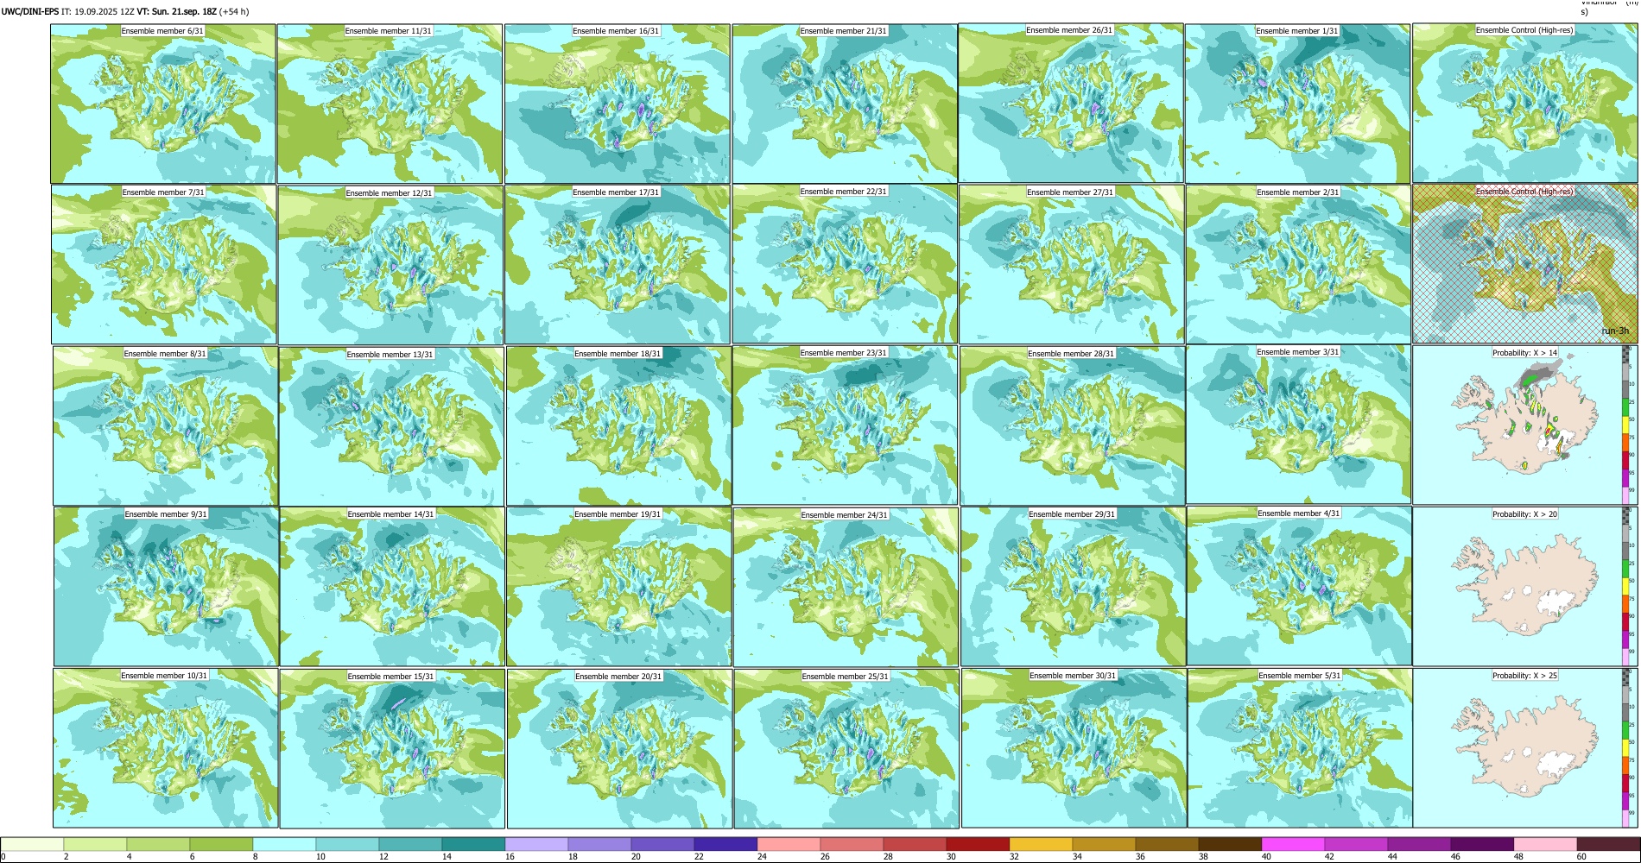Select the hatched run-3h Ensemble Control map

tap(1525, 264)
